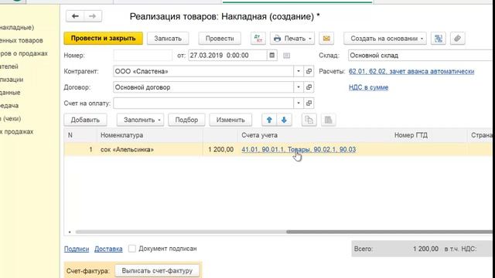Open sidebar item ending in енных товаров
The image size is (495, 278).
tap(22, 41)
